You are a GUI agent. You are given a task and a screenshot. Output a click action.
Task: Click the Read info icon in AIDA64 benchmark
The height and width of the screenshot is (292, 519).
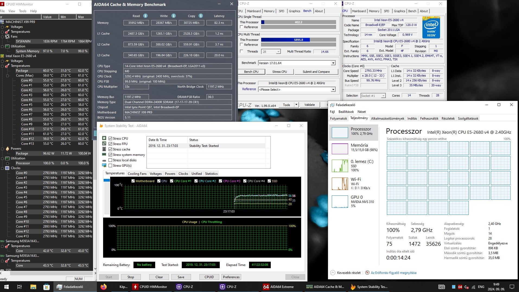(x=145, y=16)
